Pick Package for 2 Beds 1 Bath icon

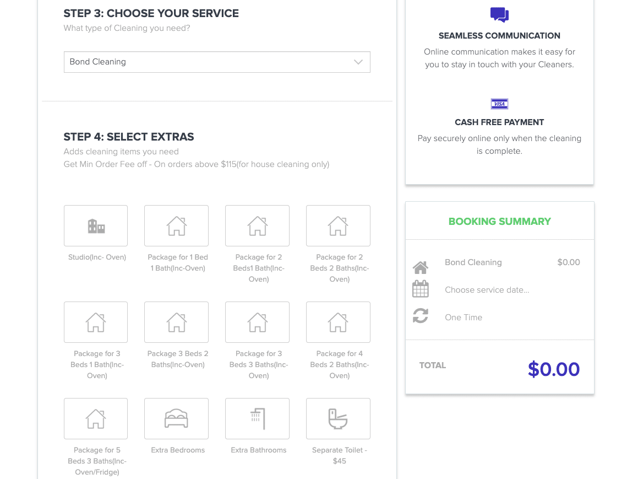(257, 226)
